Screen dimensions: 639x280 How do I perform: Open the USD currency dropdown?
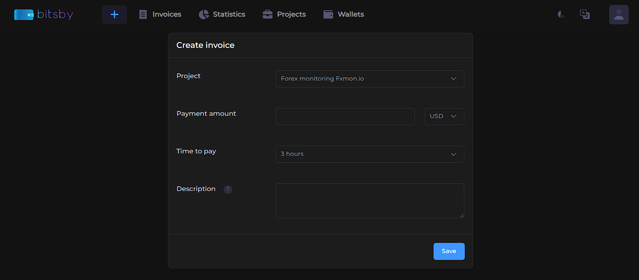[x=444, y=116]
